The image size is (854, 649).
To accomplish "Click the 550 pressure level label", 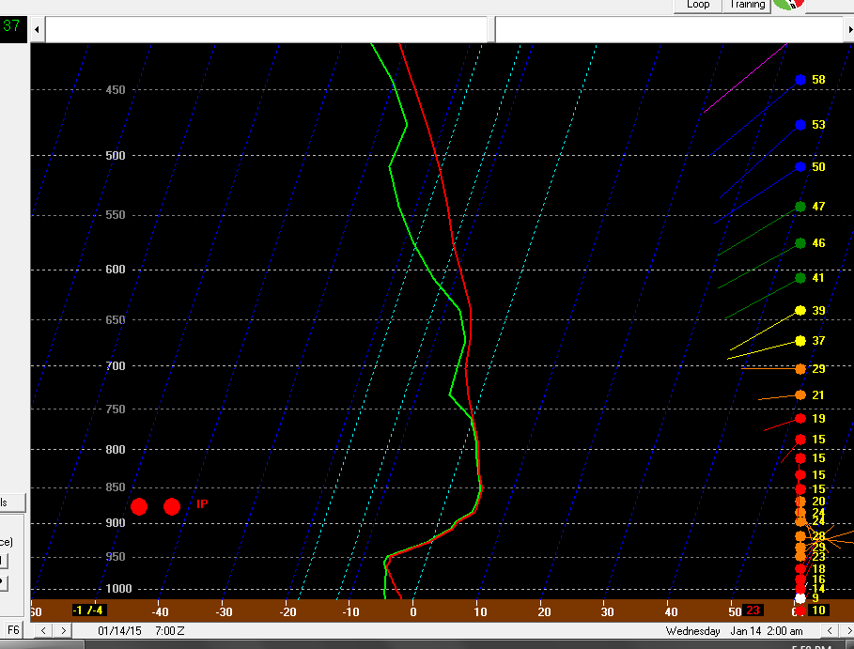I will 115,215.
